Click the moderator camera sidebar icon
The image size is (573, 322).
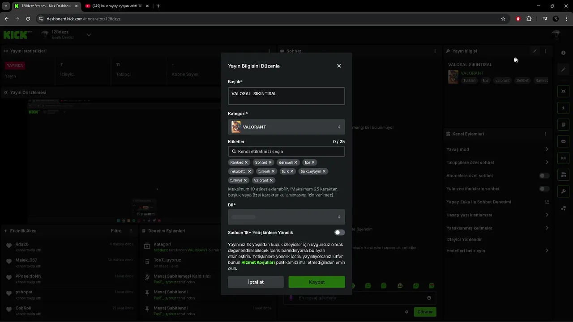(563, 174)
